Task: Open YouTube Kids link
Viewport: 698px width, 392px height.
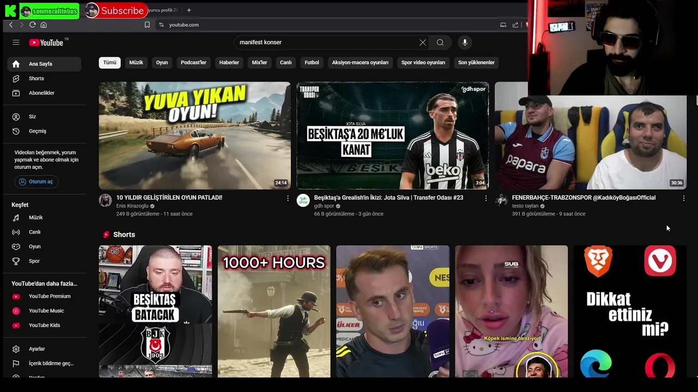Action: coord(44,325)
